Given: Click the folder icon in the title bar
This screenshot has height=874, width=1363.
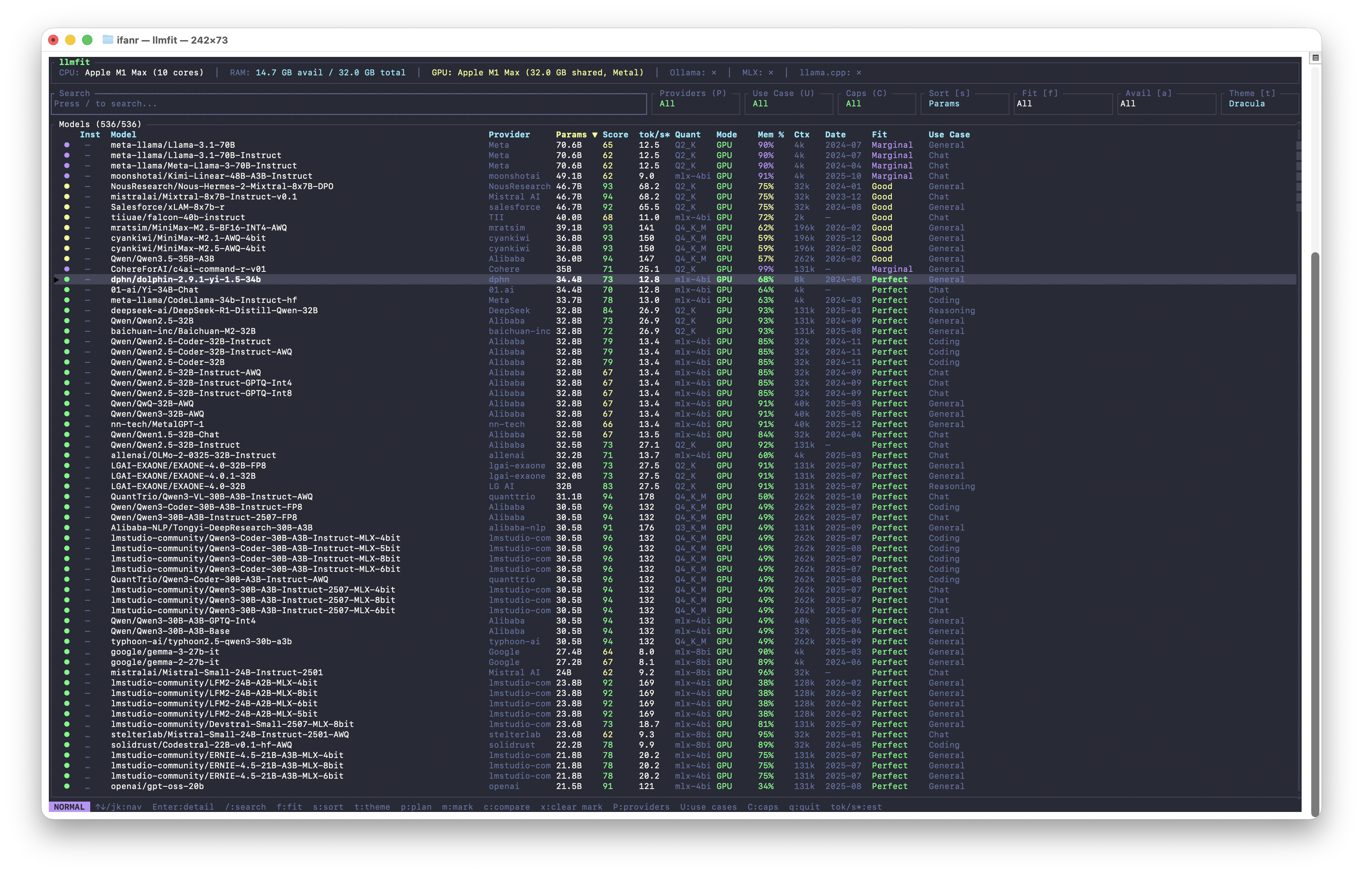Looking at the screenshot, I should [107, 40].
